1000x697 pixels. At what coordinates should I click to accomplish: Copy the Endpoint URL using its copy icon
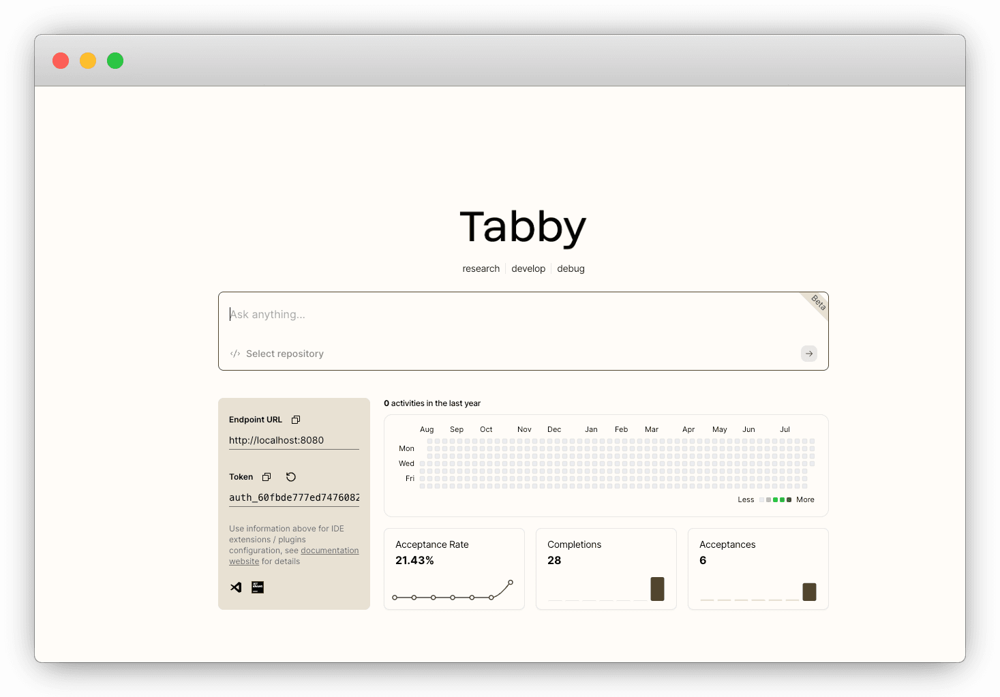coord(295,419)
